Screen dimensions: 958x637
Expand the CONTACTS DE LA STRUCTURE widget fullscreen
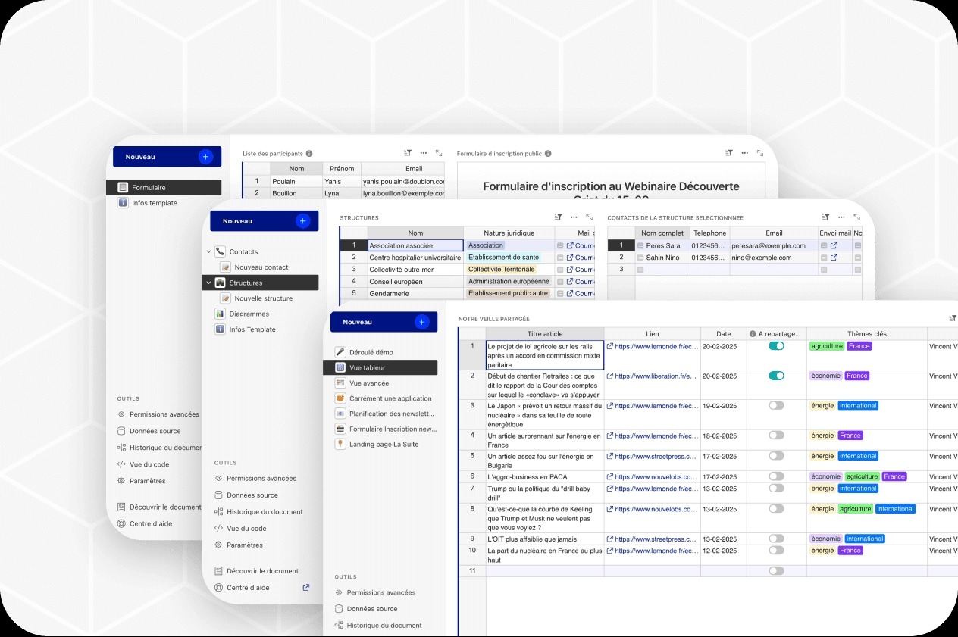tap(857, 217)
